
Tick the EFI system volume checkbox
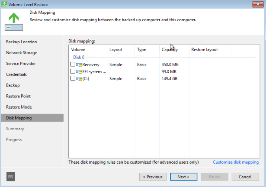73,71
